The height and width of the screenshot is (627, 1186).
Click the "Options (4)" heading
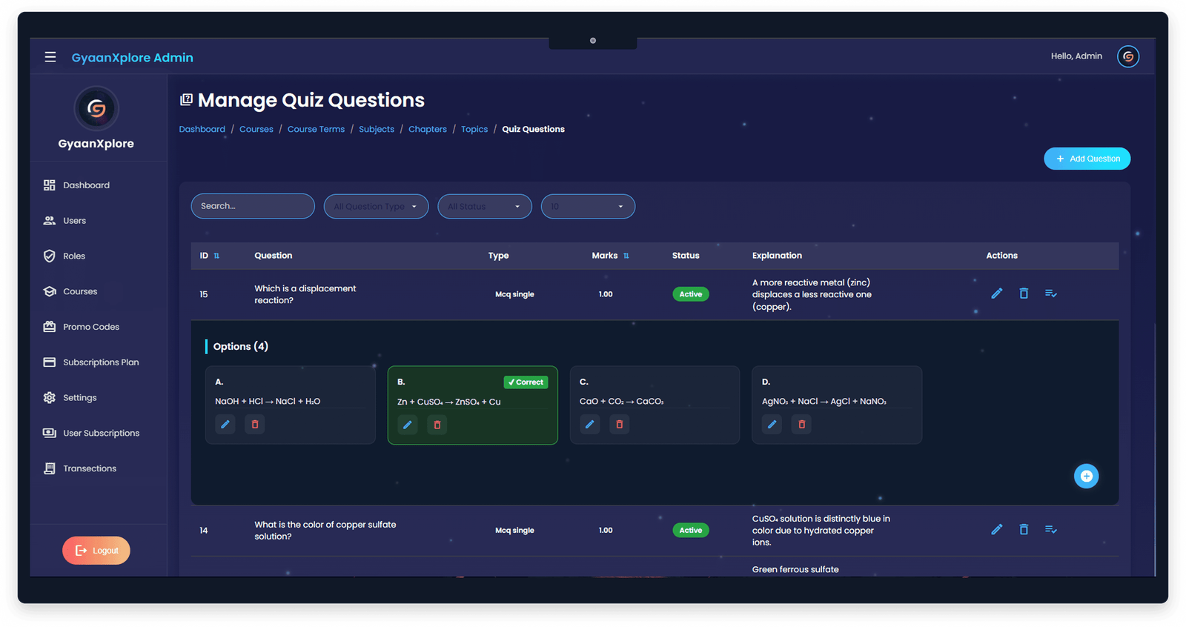(x=240, y=346)
